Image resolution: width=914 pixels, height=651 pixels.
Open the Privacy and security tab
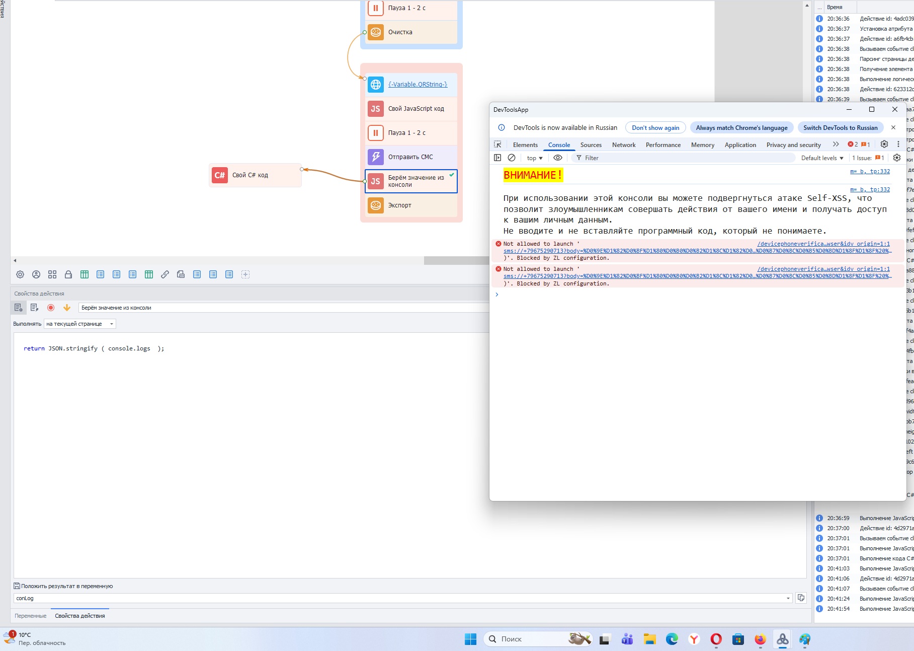(794, 145)
